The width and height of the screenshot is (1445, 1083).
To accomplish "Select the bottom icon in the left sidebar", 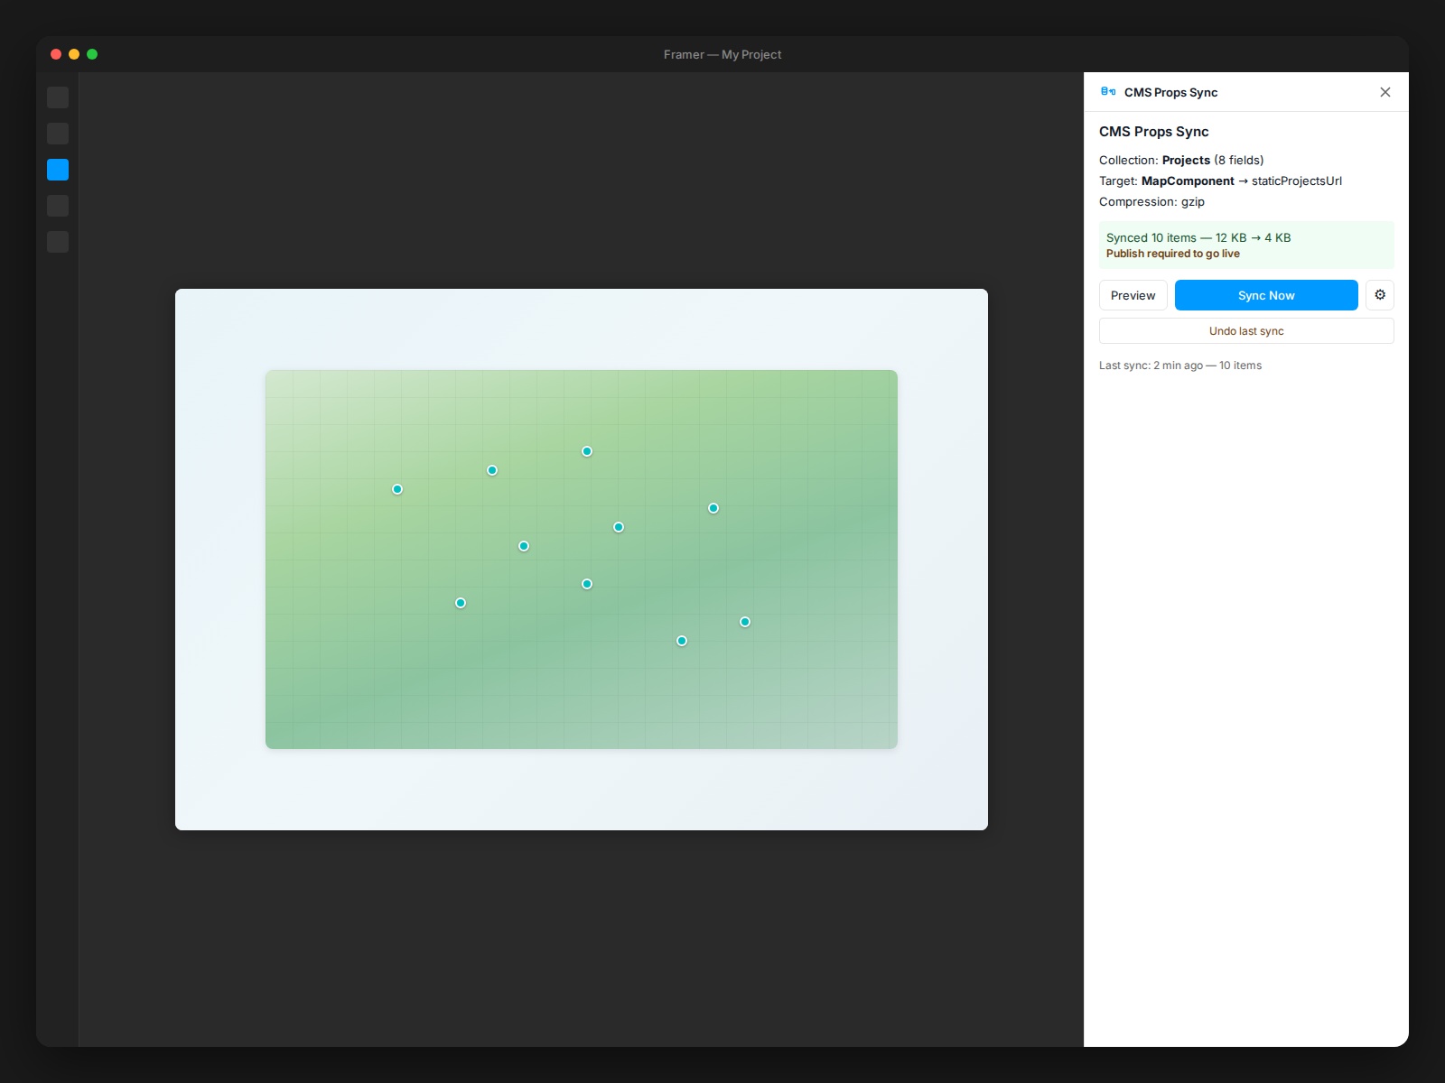I will pos(58,242).
